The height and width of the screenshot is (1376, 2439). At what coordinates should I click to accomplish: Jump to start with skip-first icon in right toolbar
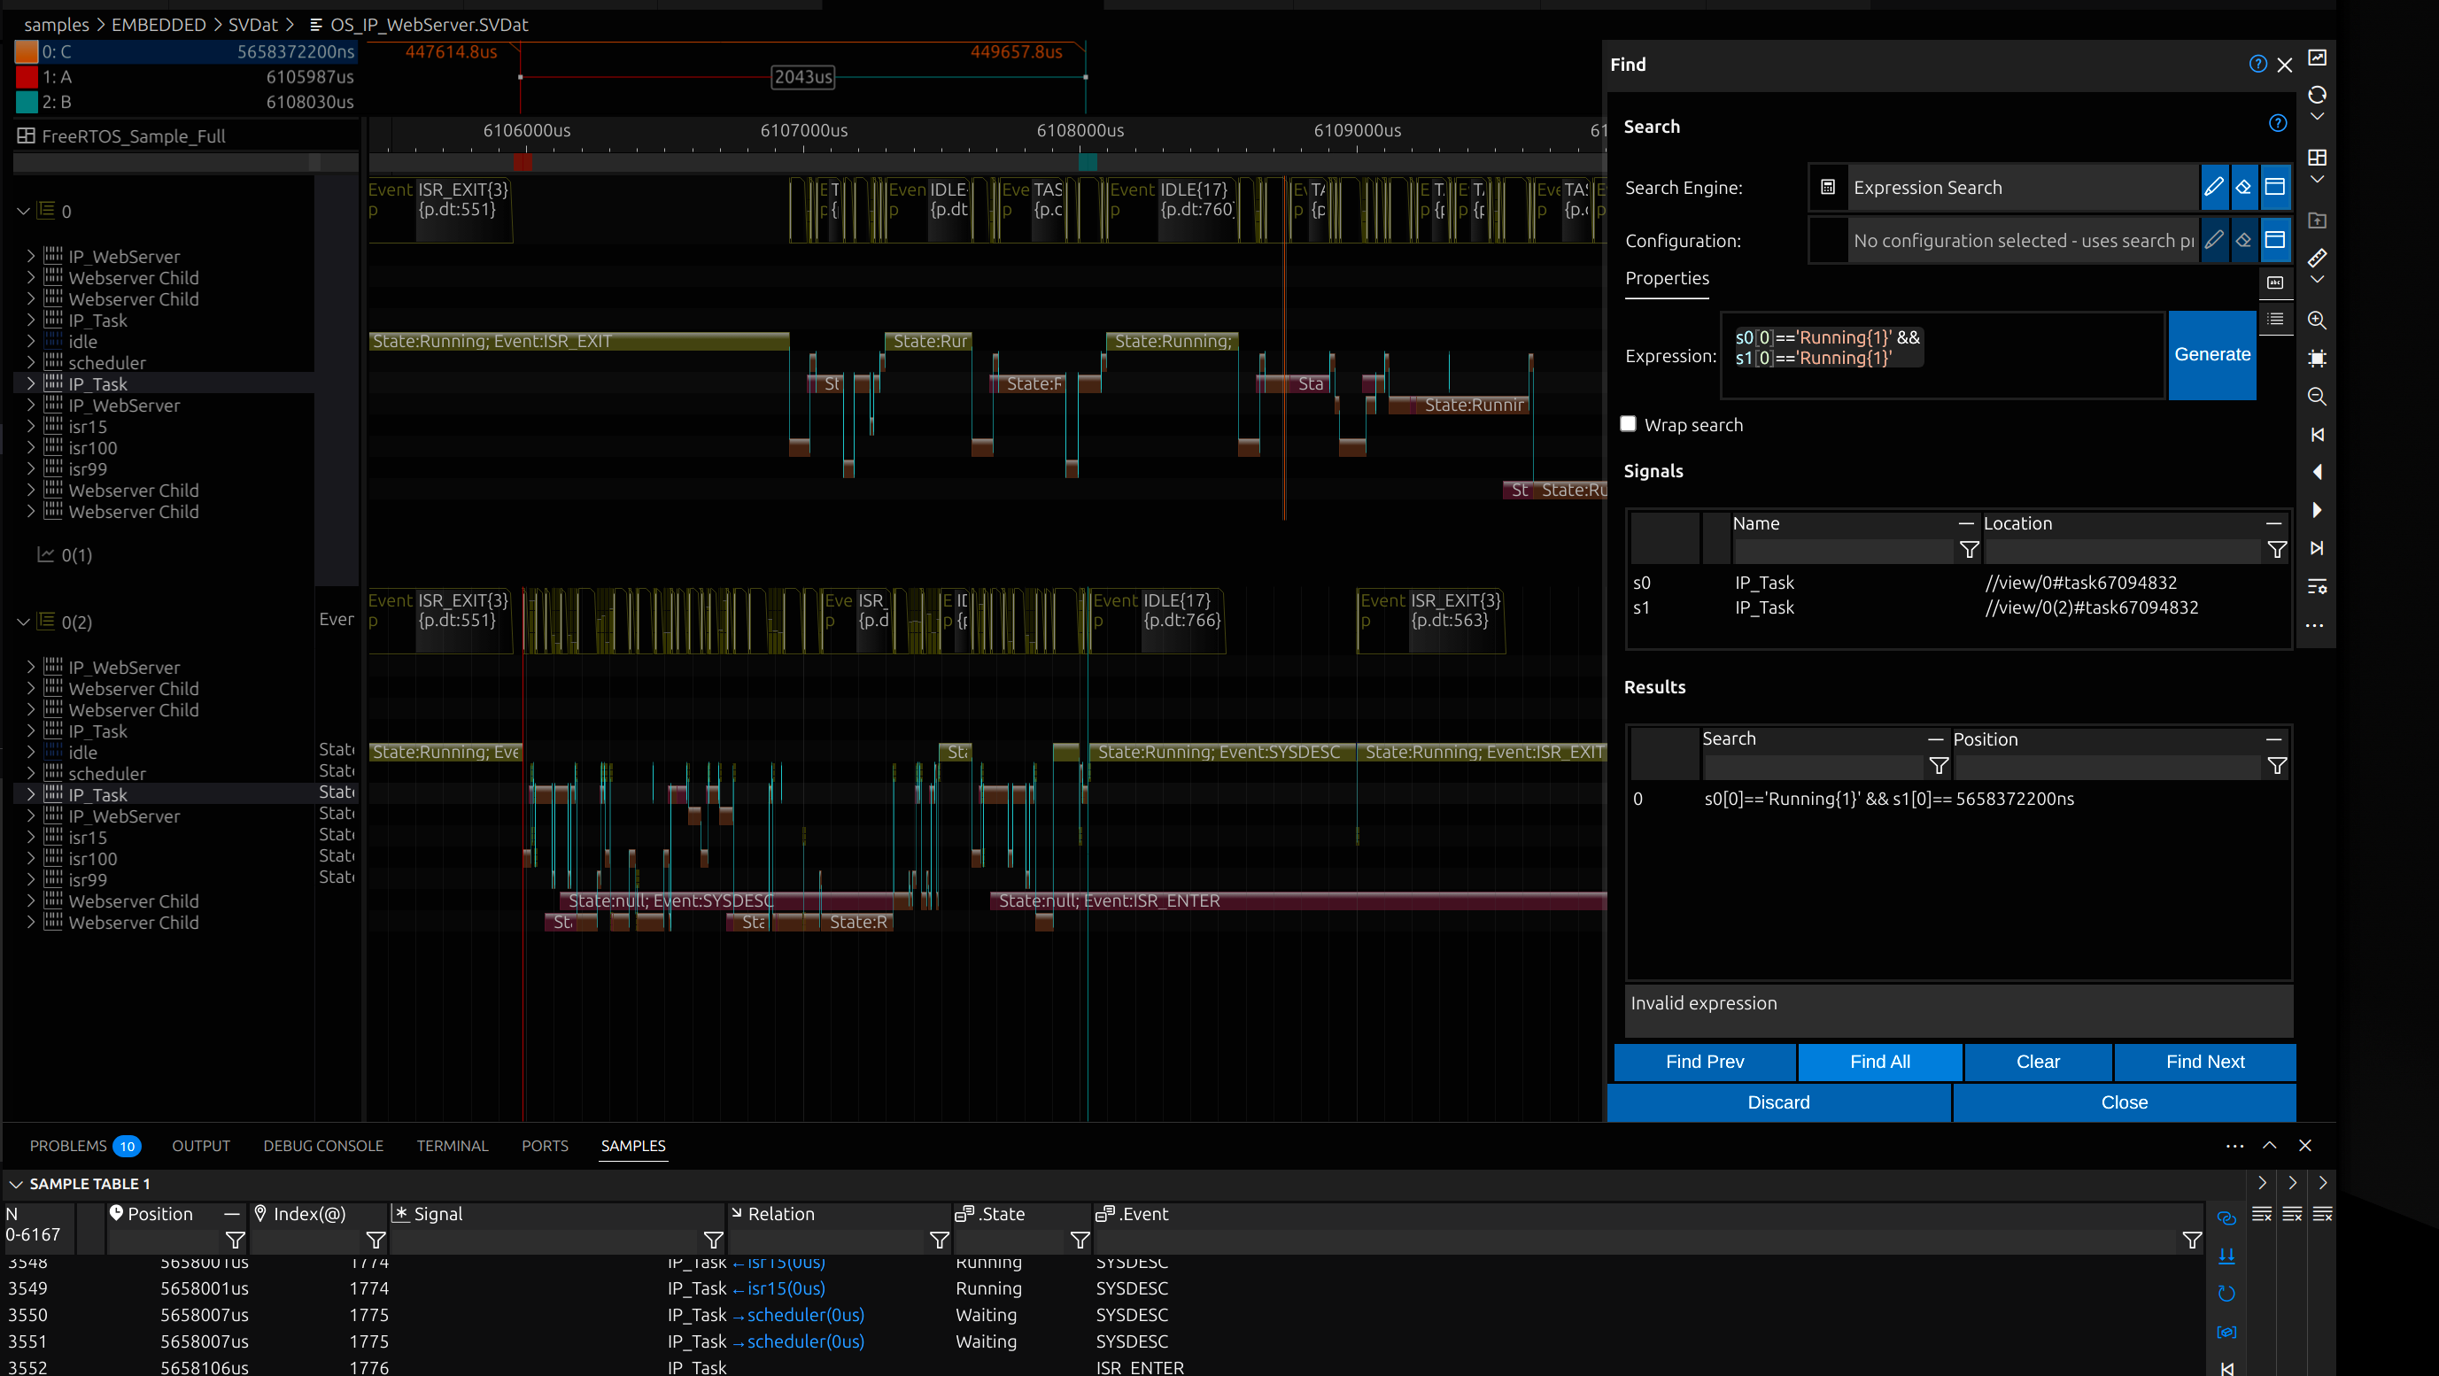(x=2316, y=435)
